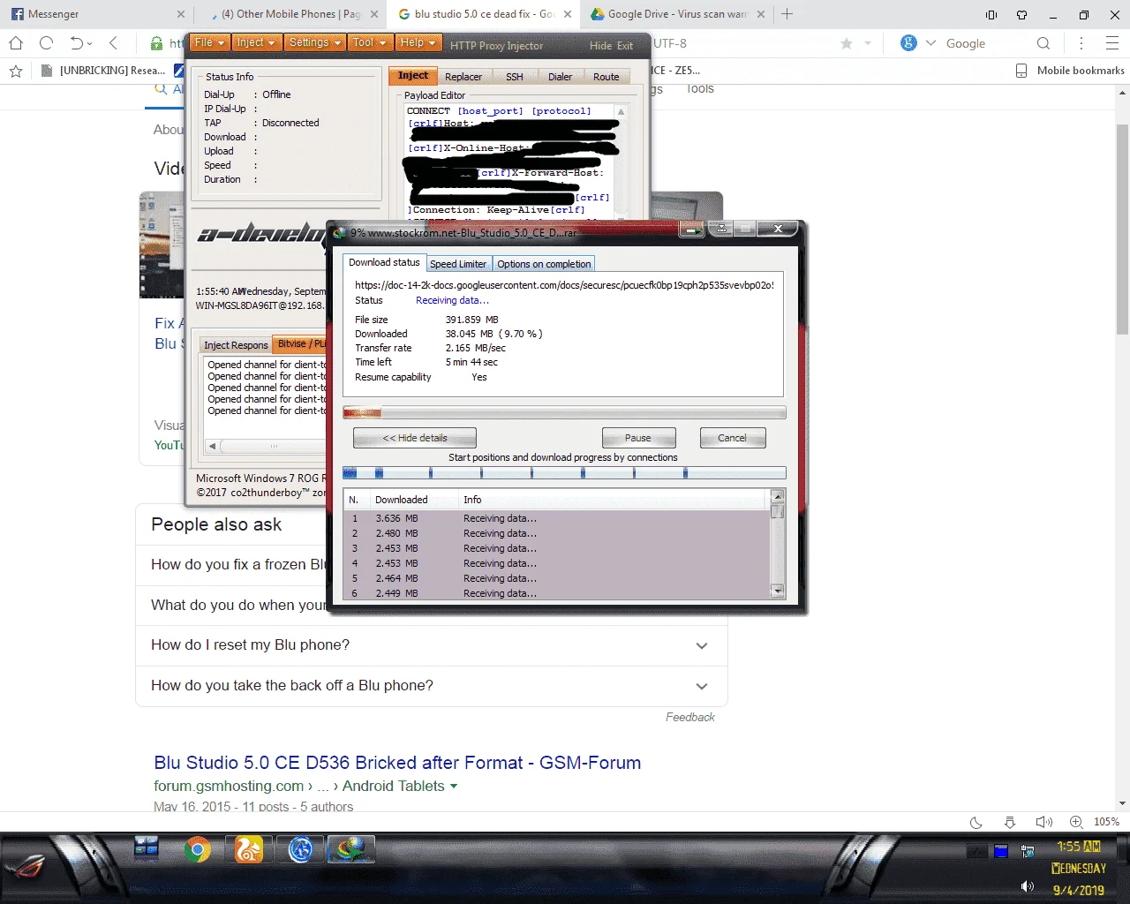This screenshot has width=1130, height=904.
Task: Select connection row 1 with 3.636 MB
Action: (557, 519)
